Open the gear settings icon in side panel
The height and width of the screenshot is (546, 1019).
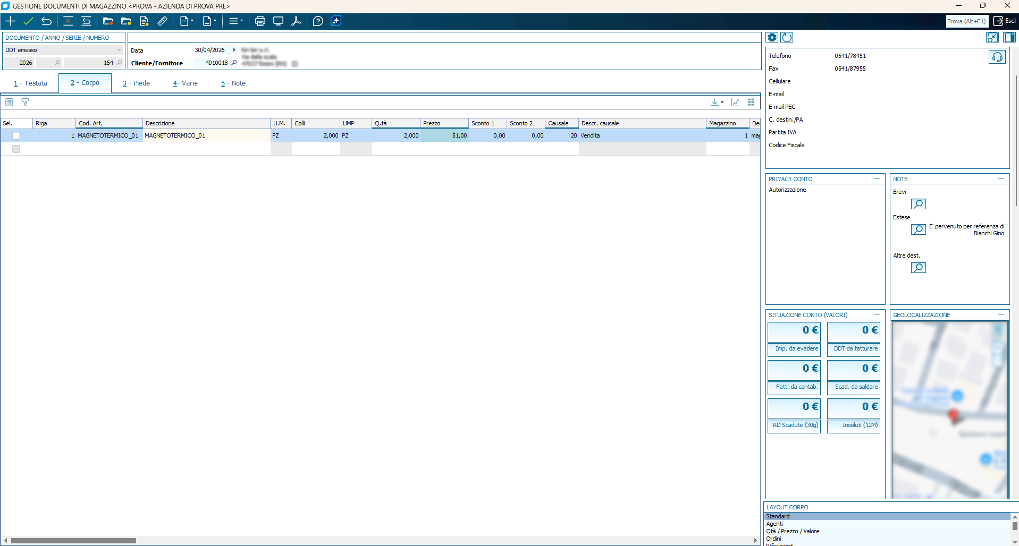(x=772, y=37)
